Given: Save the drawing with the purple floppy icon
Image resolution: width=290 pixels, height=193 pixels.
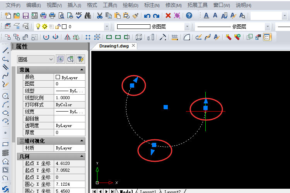Looking at the screenshot, I should point(26,15).
